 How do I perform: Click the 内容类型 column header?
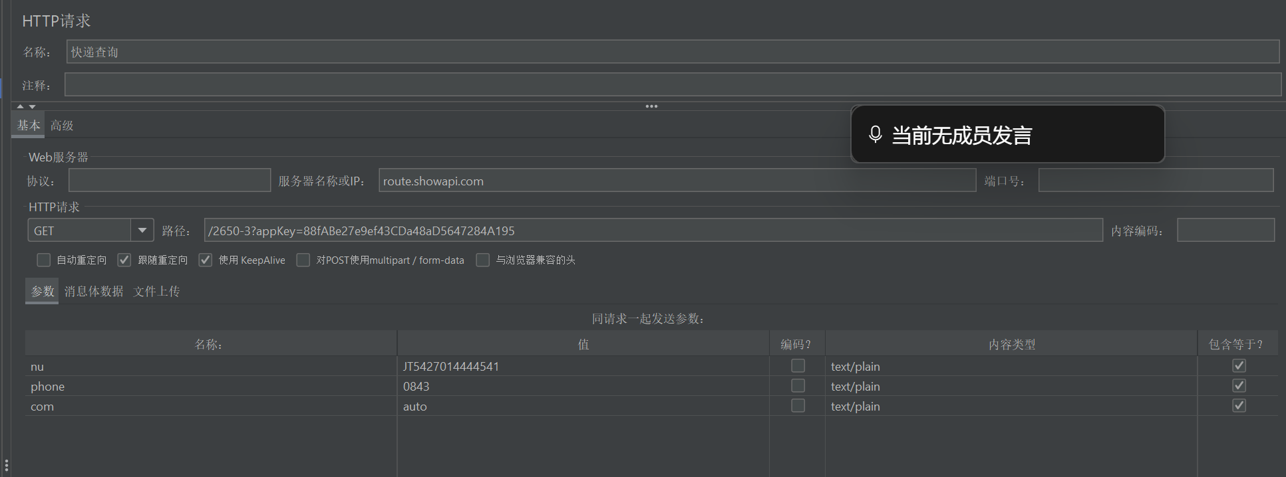[1011, 344]
